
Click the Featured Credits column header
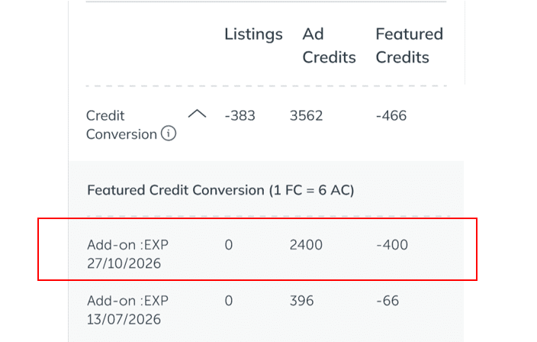coord(409,46)
